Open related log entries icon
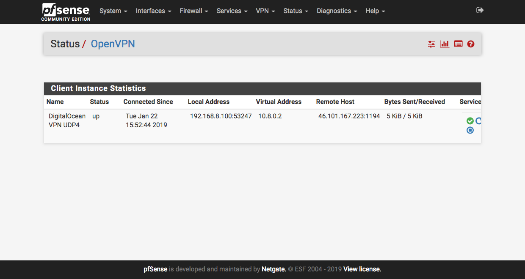The height and width of the screenshot is (279, 525). 458,44
